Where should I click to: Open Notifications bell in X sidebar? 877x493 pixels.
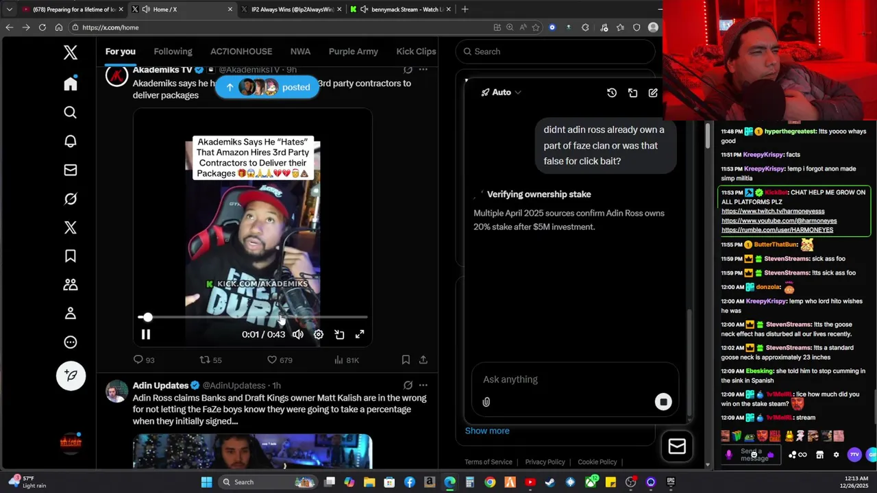(x=71, y=141)
